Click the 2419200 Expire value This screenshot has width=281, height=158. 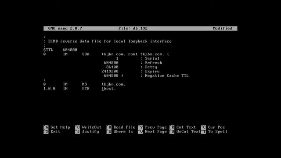110,71
